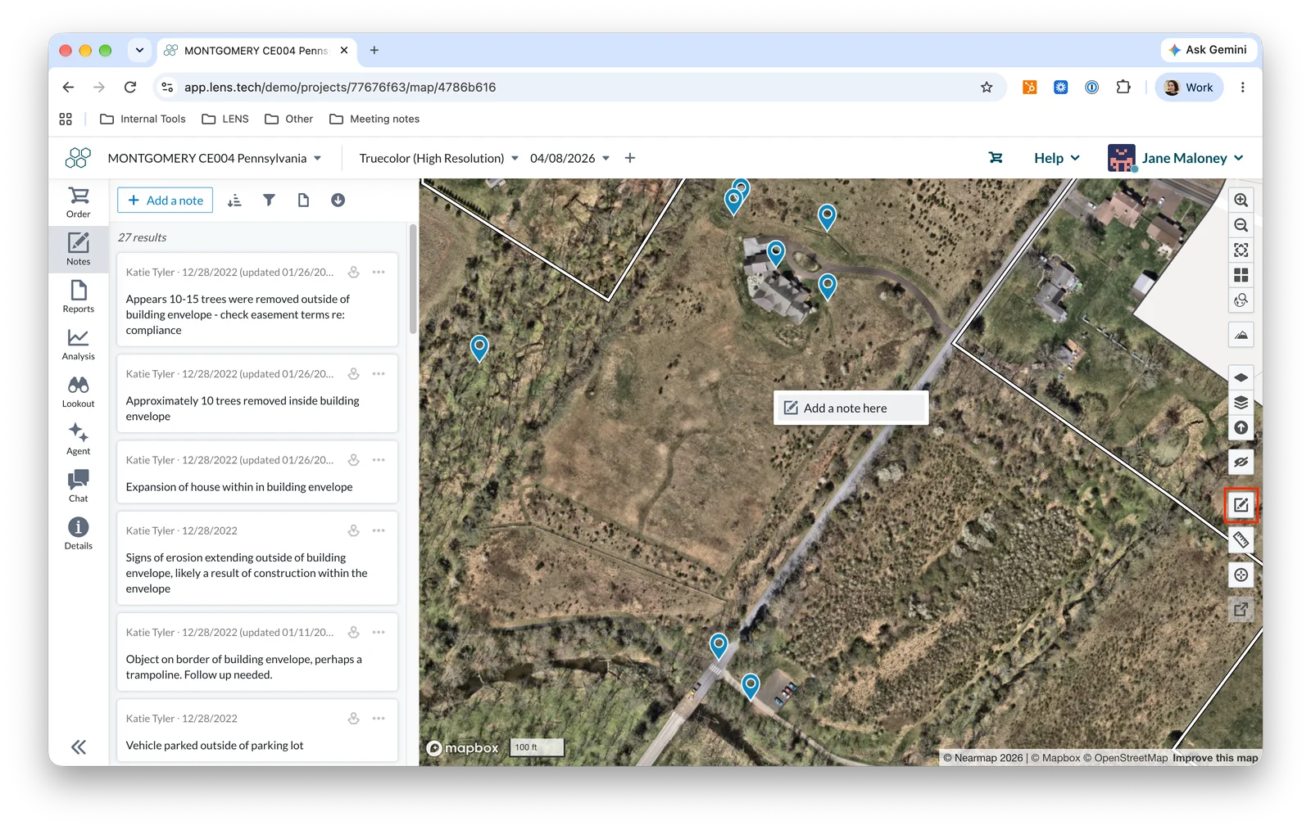Reload the browser page
This screenshot has height=830, width=1311.
click(130, 87)
